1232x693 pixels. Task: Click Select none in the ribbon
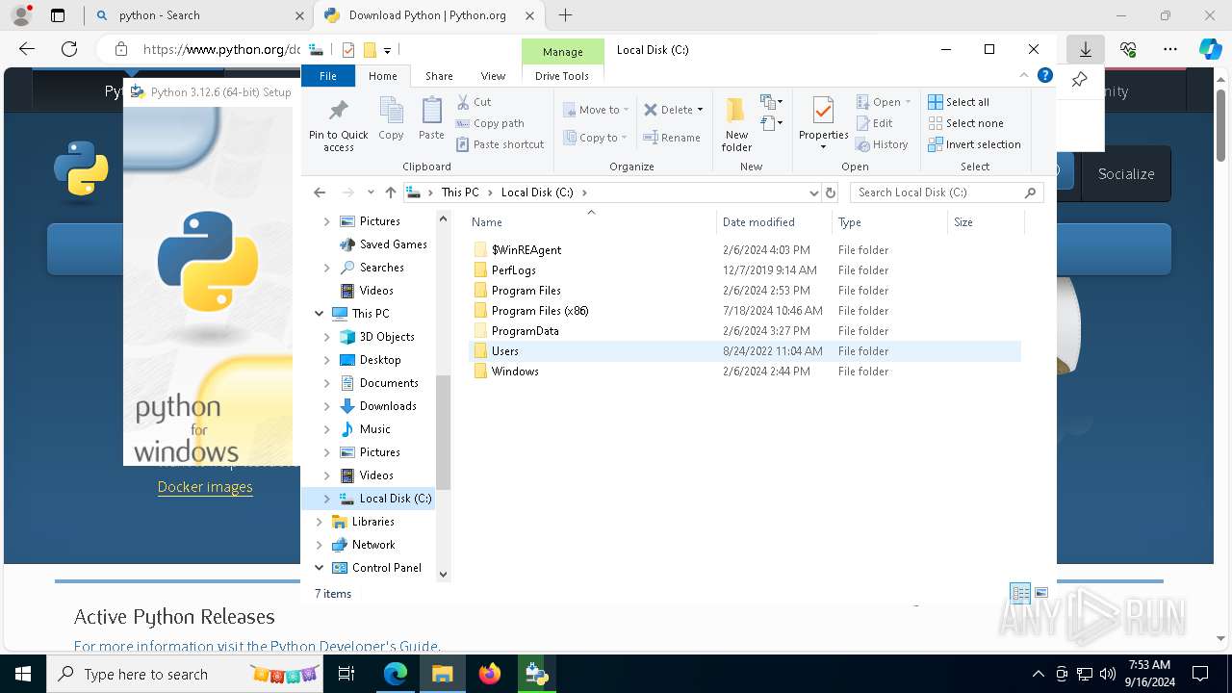coord(965,123)
